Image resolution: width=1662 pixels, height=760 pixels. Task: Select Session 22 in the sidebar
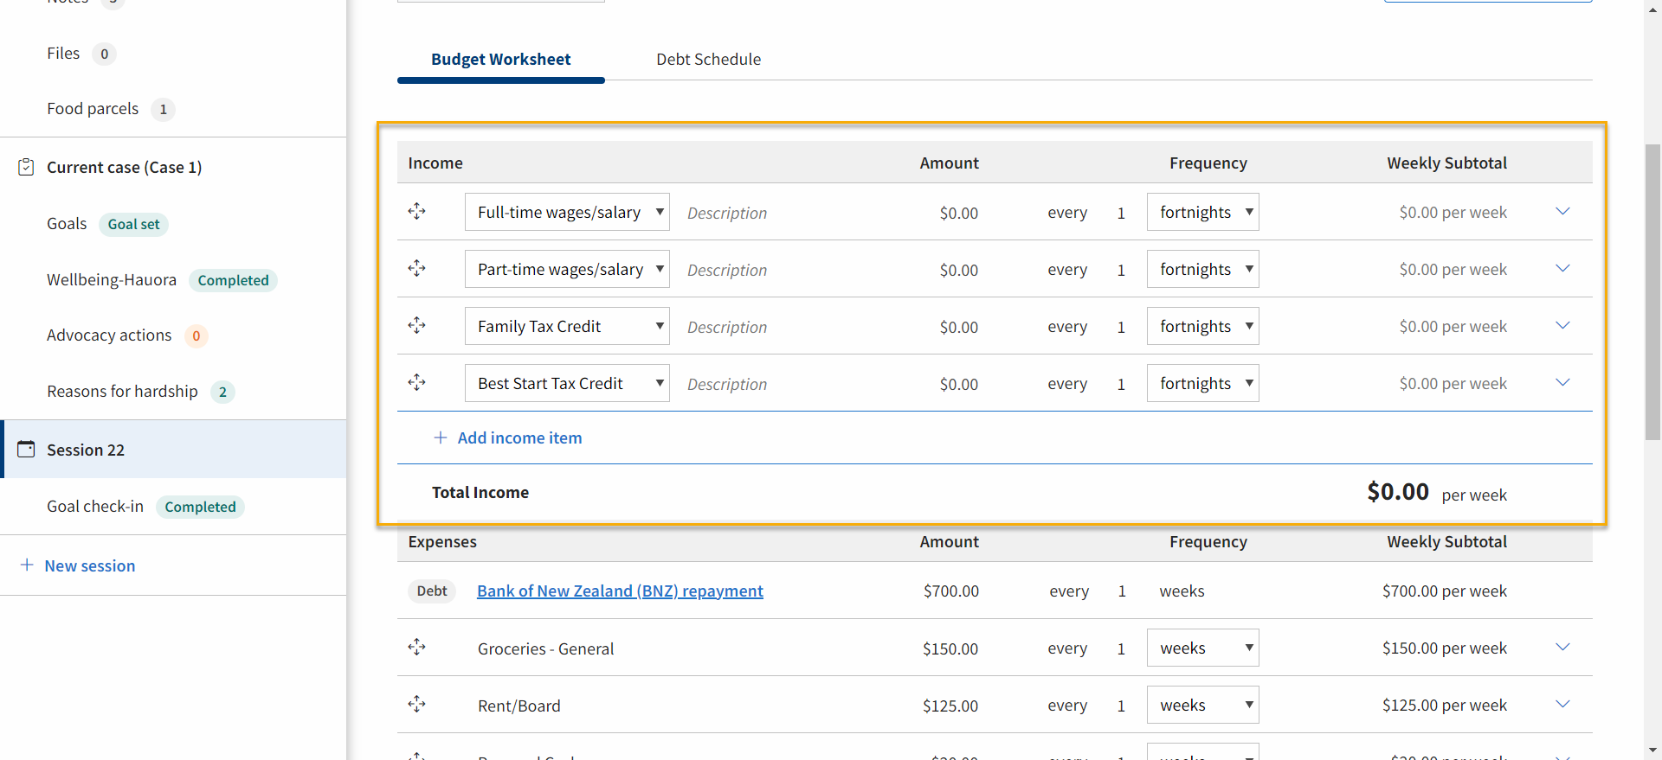point(173,449)
